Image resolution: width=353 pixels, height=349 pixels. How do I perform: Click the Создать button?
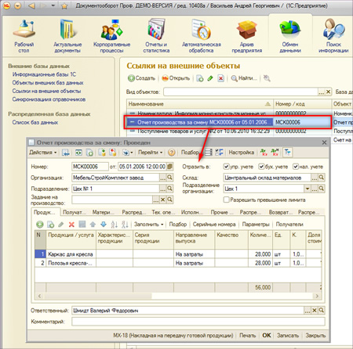click(142, 78)
